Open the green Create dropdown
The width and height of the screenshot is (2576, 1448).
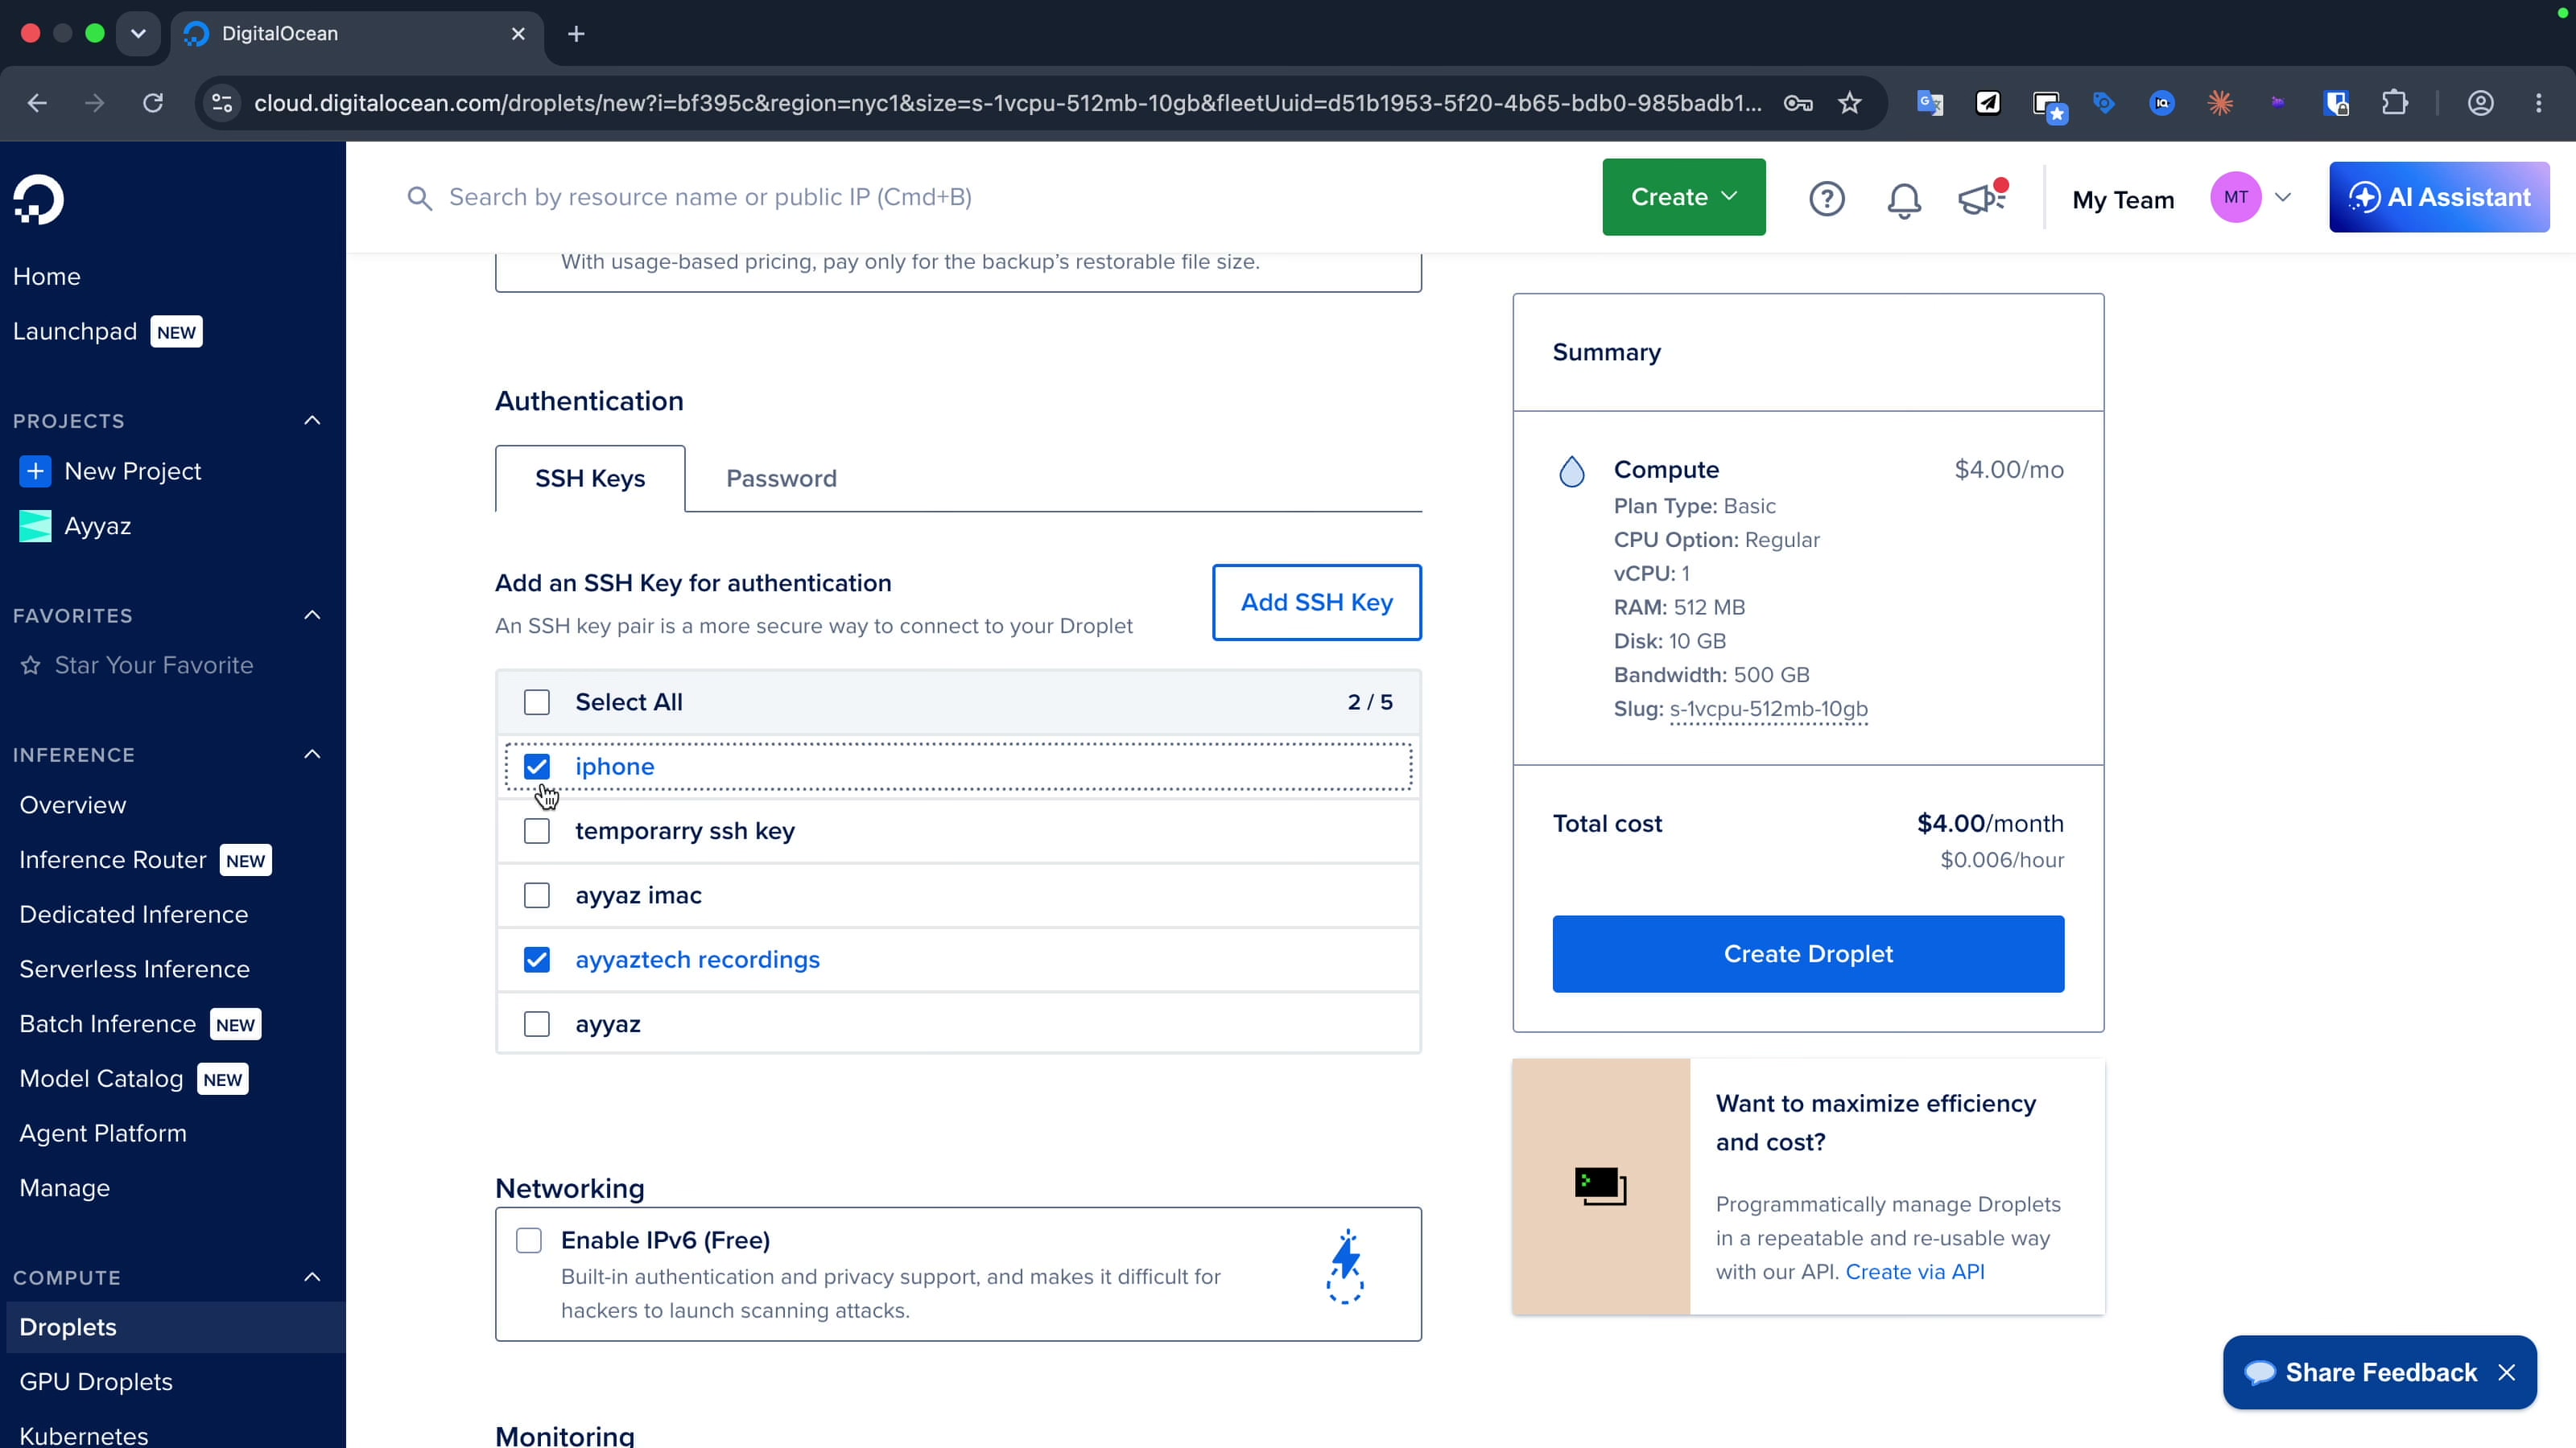click(x=1684, y=197)
